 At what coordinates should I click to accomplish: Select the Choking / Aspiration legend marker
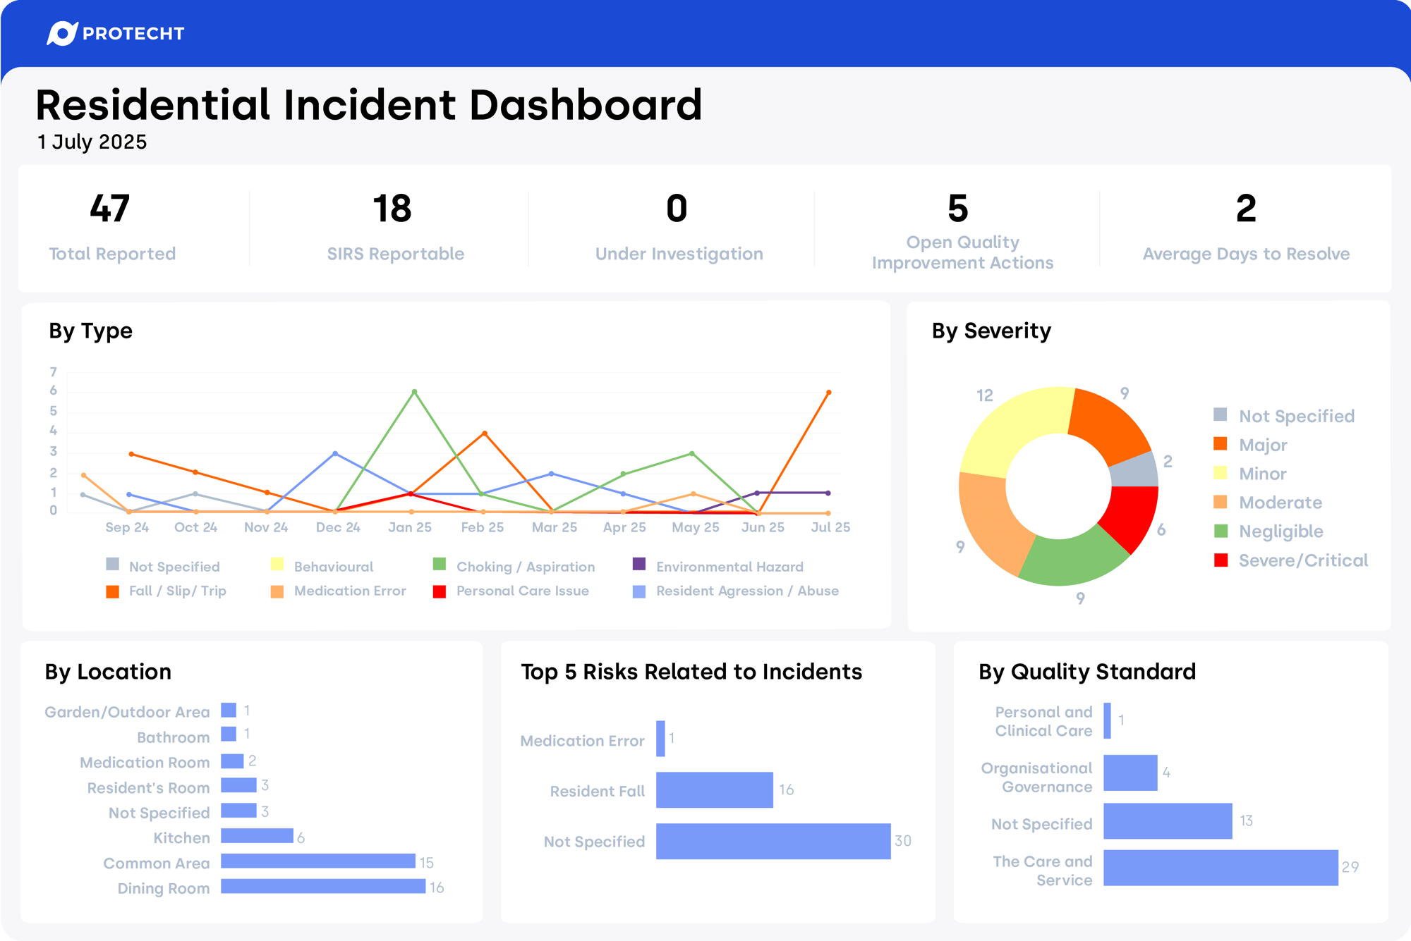click(x=440, y=566)
